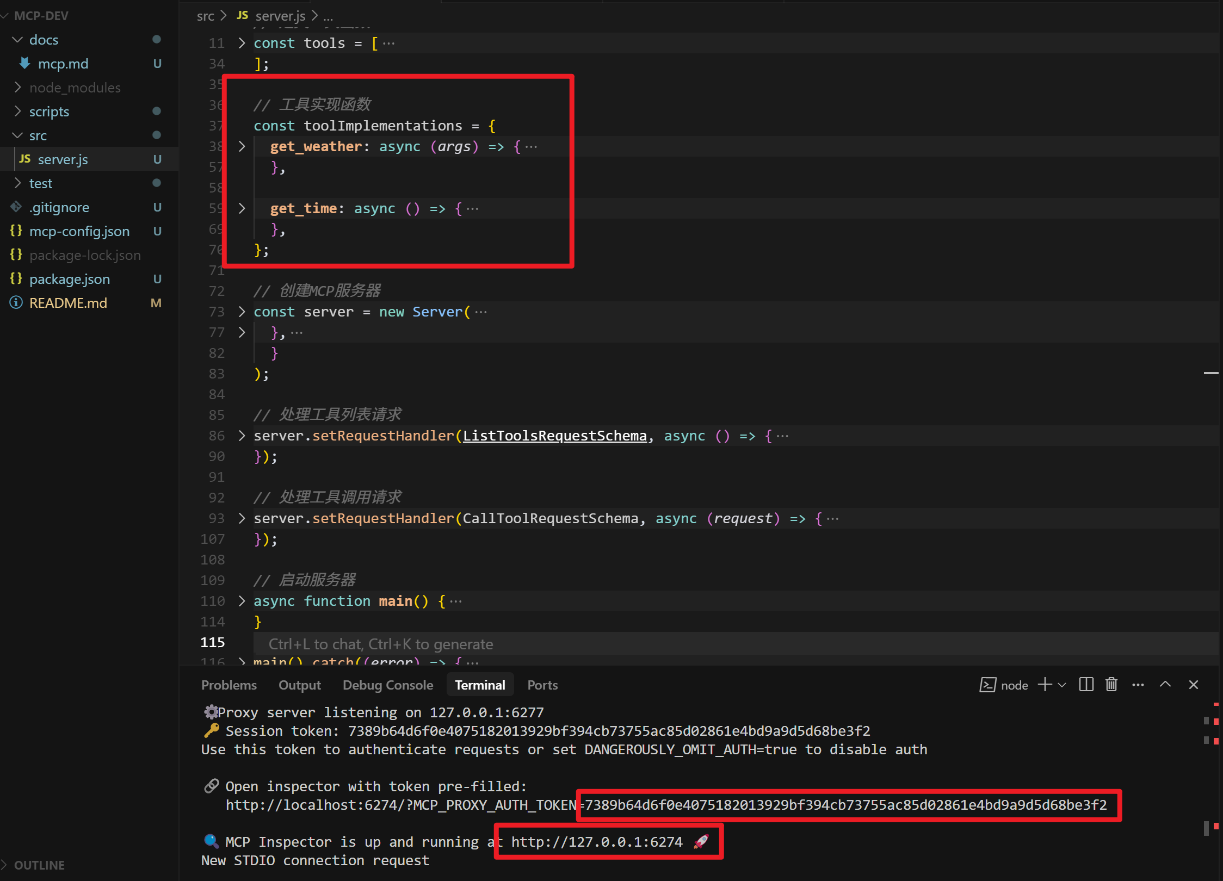This screenshot has width=1223, height=881.
Task: Click the new terminal plus icon
Action: coord(1045,685)
